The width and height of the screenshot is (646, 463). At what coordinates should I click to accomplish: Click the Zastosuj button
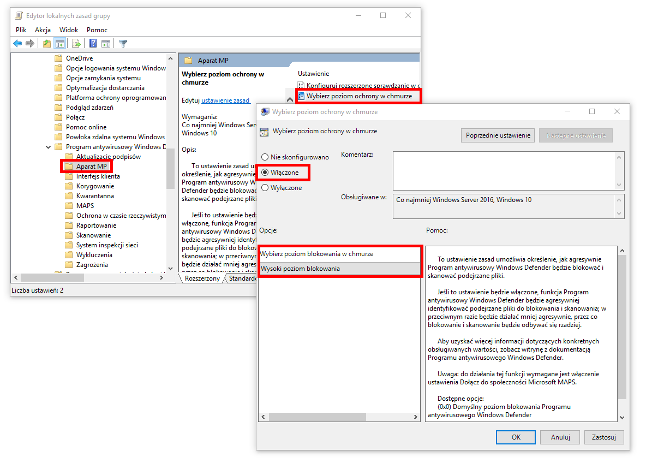click(x=604, y=437)
